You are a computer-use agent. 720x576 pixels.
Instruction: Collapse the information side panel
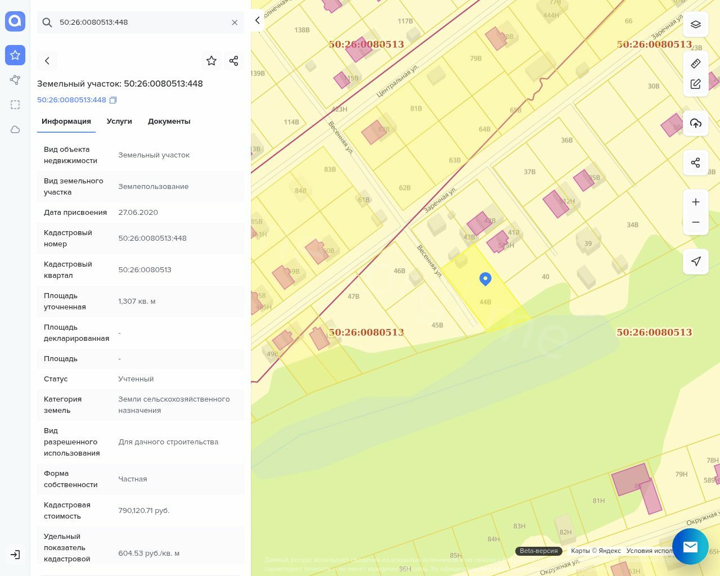257,20
